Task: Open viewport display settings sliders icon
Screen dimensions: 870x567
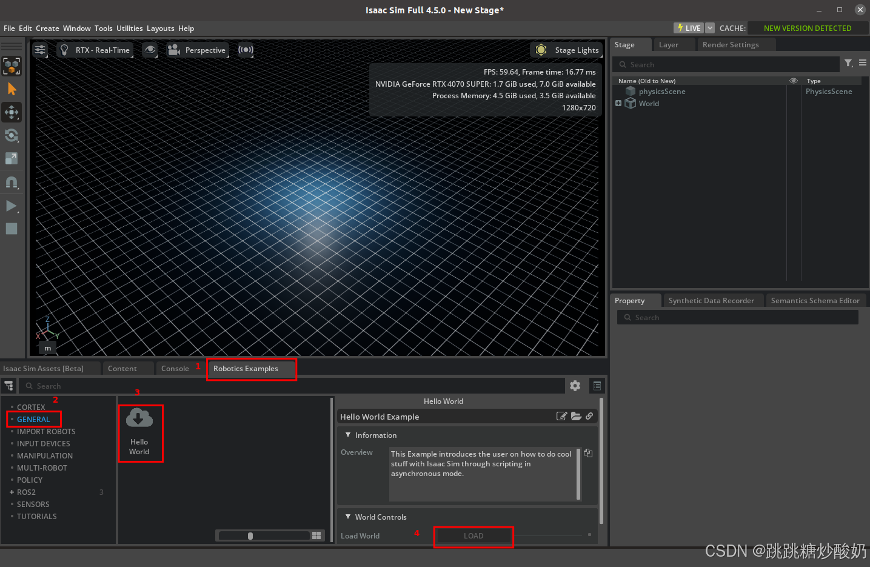Action: pos(40,50)
